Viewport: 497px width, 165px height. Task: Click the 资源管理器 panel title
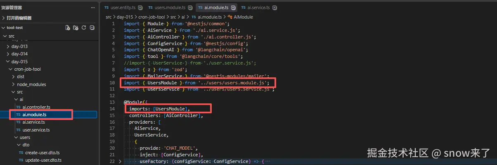pos(12,7)
